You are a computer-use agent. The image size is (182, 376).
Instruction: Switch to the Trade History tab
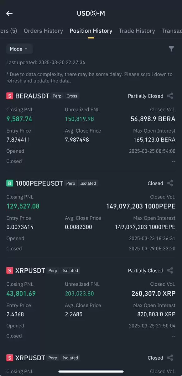[137, 31]
